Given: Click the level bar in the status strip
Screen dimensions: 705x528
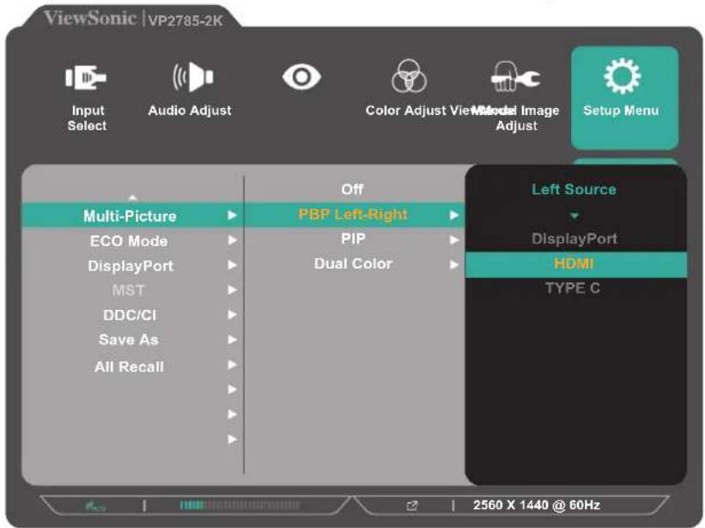Looking at the screenshot, I should click(x=240, y=506).
